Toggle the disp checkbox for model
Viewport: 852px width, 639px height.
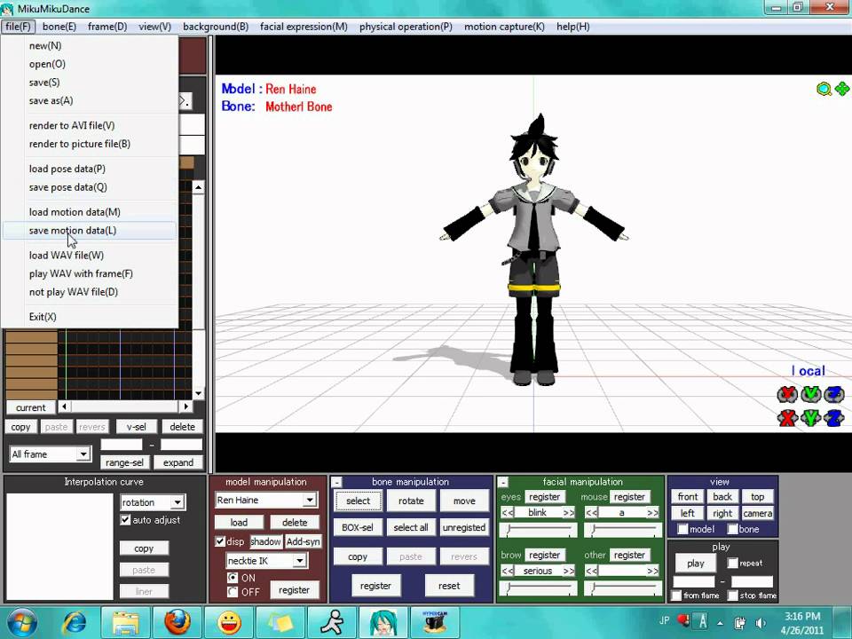220,541
